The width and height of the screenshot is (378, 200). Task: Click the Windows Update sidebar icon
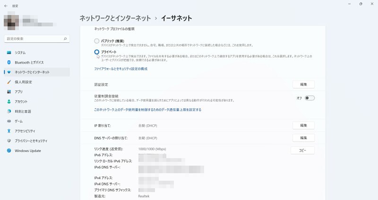(9, 151)
